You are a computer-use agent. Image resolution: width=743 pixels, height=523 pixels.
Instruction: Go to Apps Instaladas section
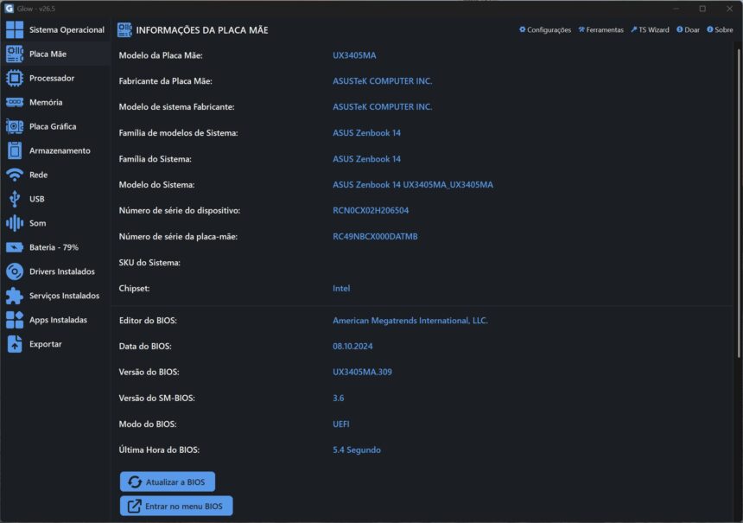pyautogui.click(x=58, y=320)
